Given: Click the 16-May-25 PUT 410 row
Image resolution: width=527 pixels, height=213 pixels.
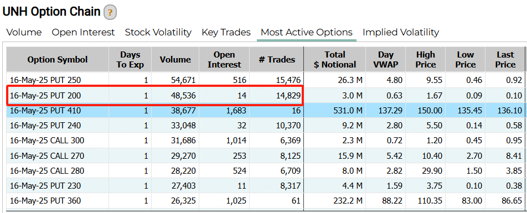Looking at the screenshot, I should click(x=266, y=110).
